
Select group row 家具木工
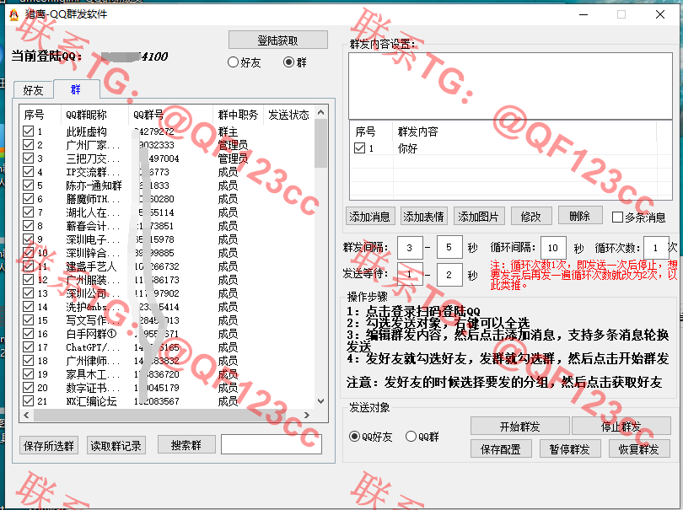(169, 374)
